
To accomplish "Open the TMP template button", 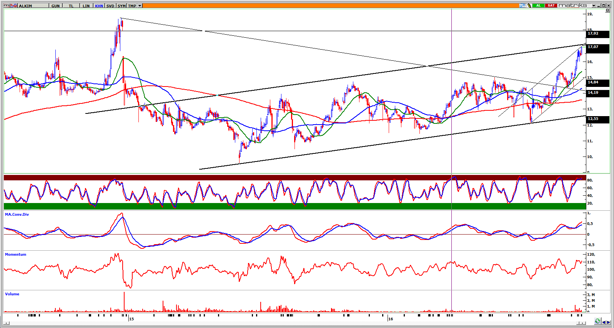I will click(x=132, y=6).
